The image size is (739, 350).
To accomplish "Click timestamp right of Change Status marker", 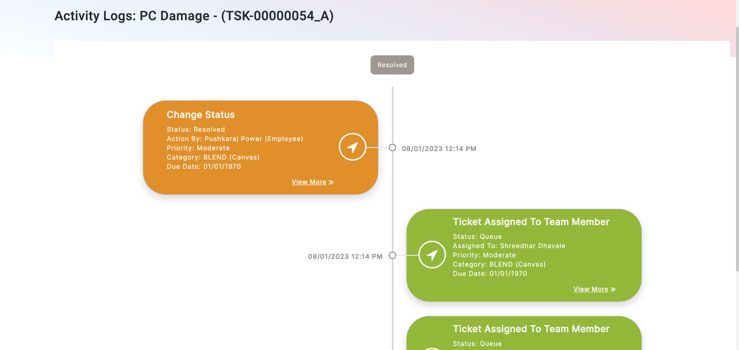I will point(439,149).
